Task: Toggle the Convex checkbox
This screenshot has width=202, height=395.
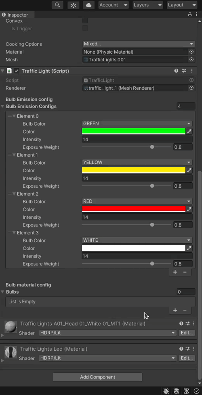Action: pyautogui.click(x=85, y=21)
